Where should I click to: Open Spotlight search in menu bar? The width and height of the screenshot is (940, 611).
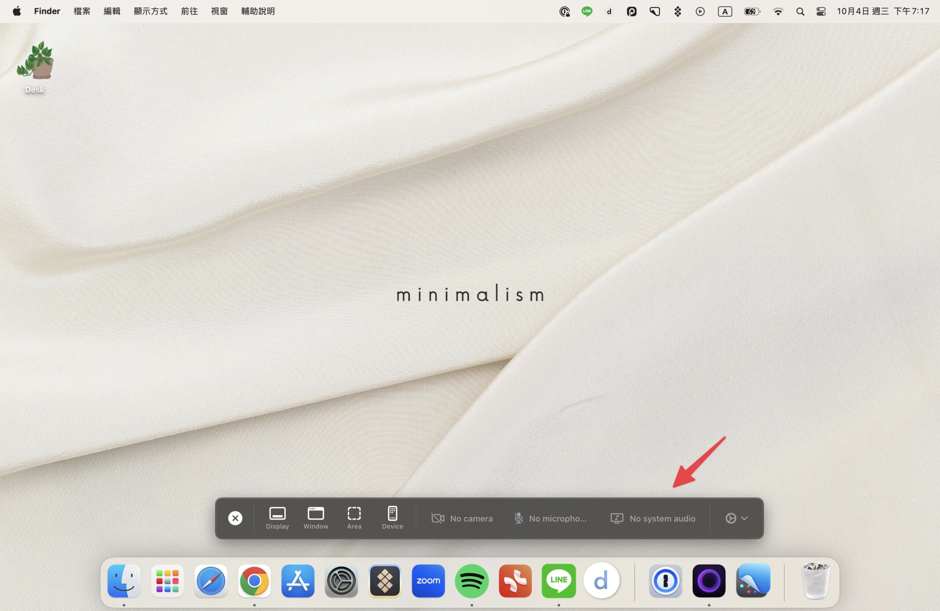[800, 11]
